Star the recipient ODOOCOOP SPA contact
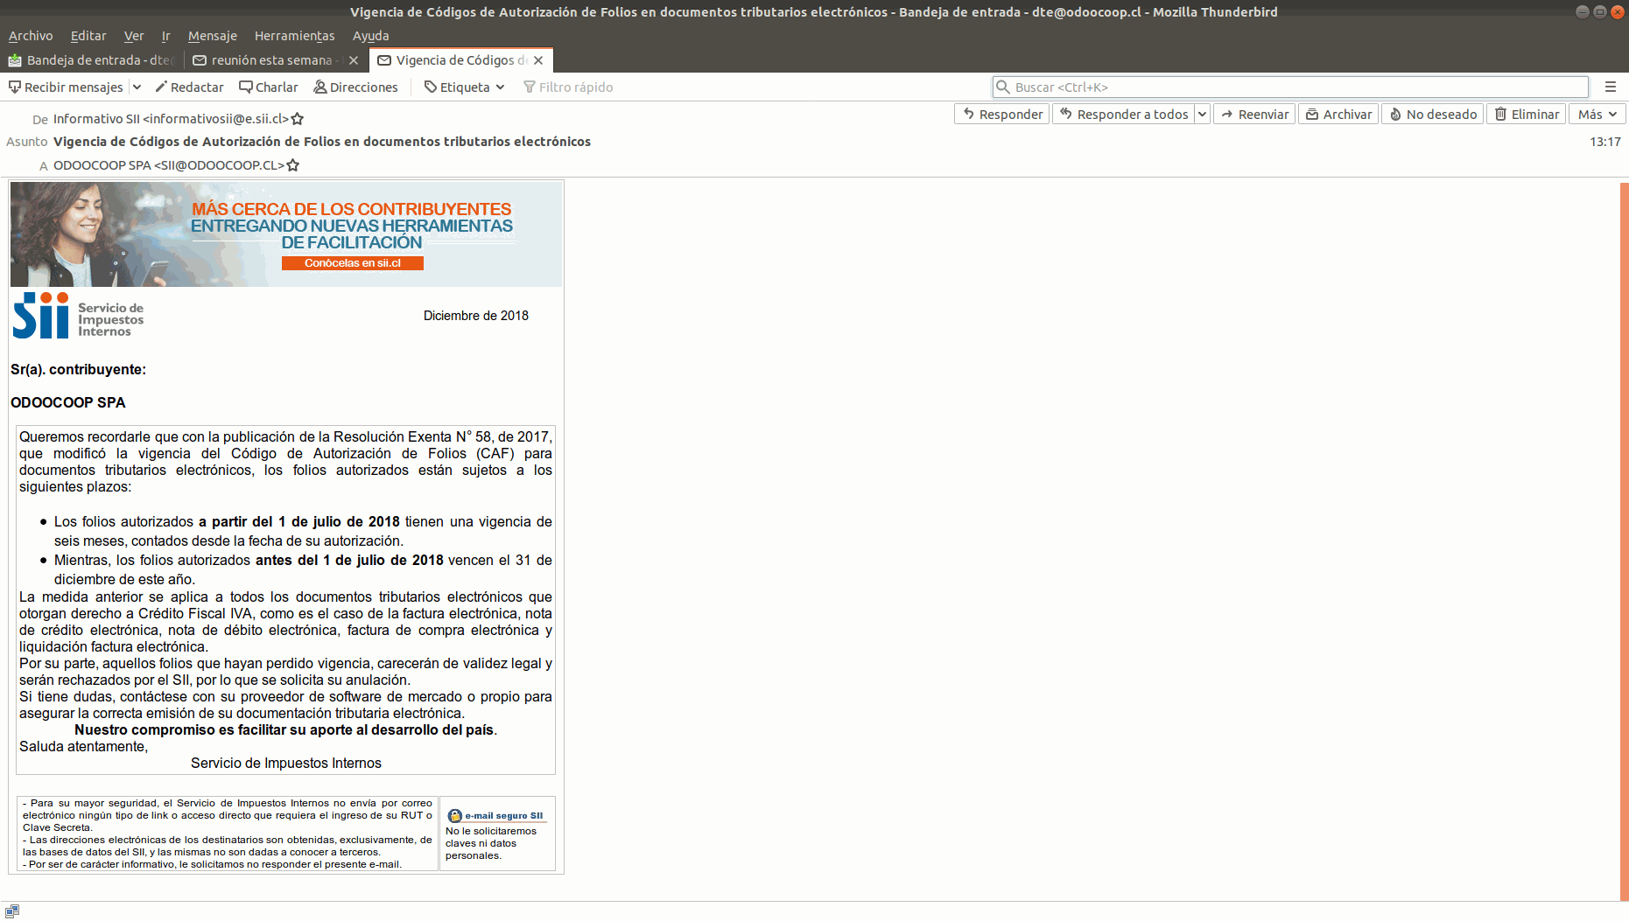Screen dimensions: 1629x921 [293, 165]
